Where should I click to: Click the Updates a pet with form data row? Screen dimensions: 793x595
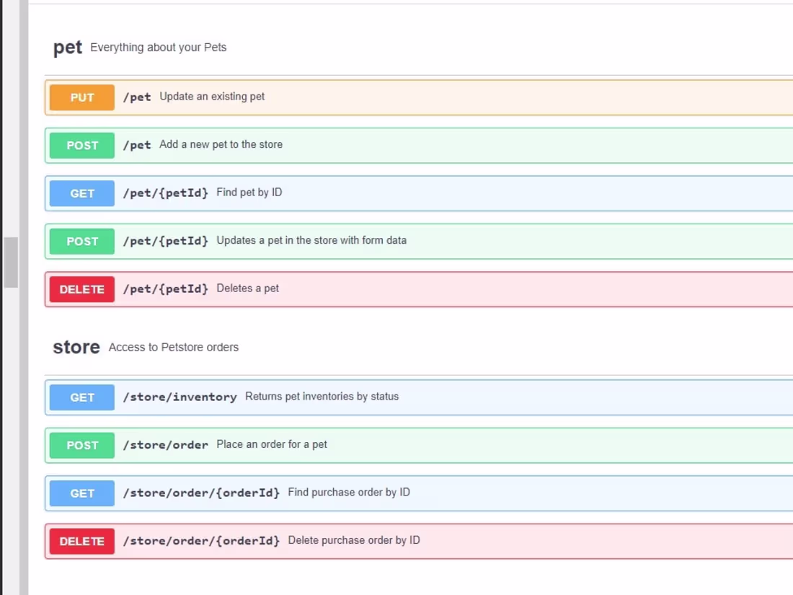[x=360, y=241]
